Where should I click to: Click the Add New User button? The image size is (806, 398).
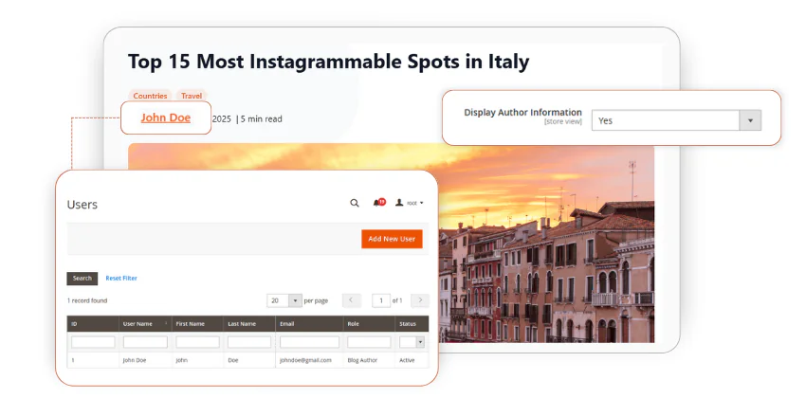tap(392, 239)
